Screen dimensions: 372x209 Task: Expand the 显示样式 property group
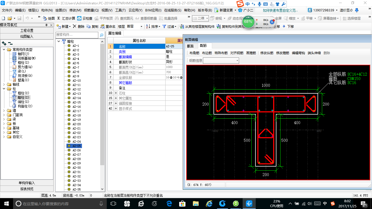tap(116, 109)
